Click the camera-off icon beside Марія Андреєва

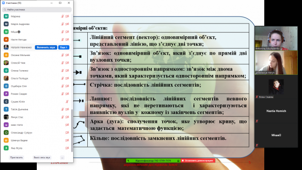pyautogui.click(x=67, y=24)
